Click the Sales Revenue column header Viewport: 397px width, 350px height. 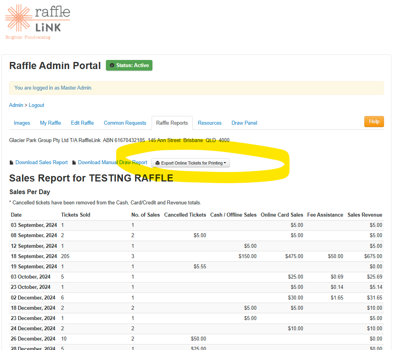coord(365,215)
